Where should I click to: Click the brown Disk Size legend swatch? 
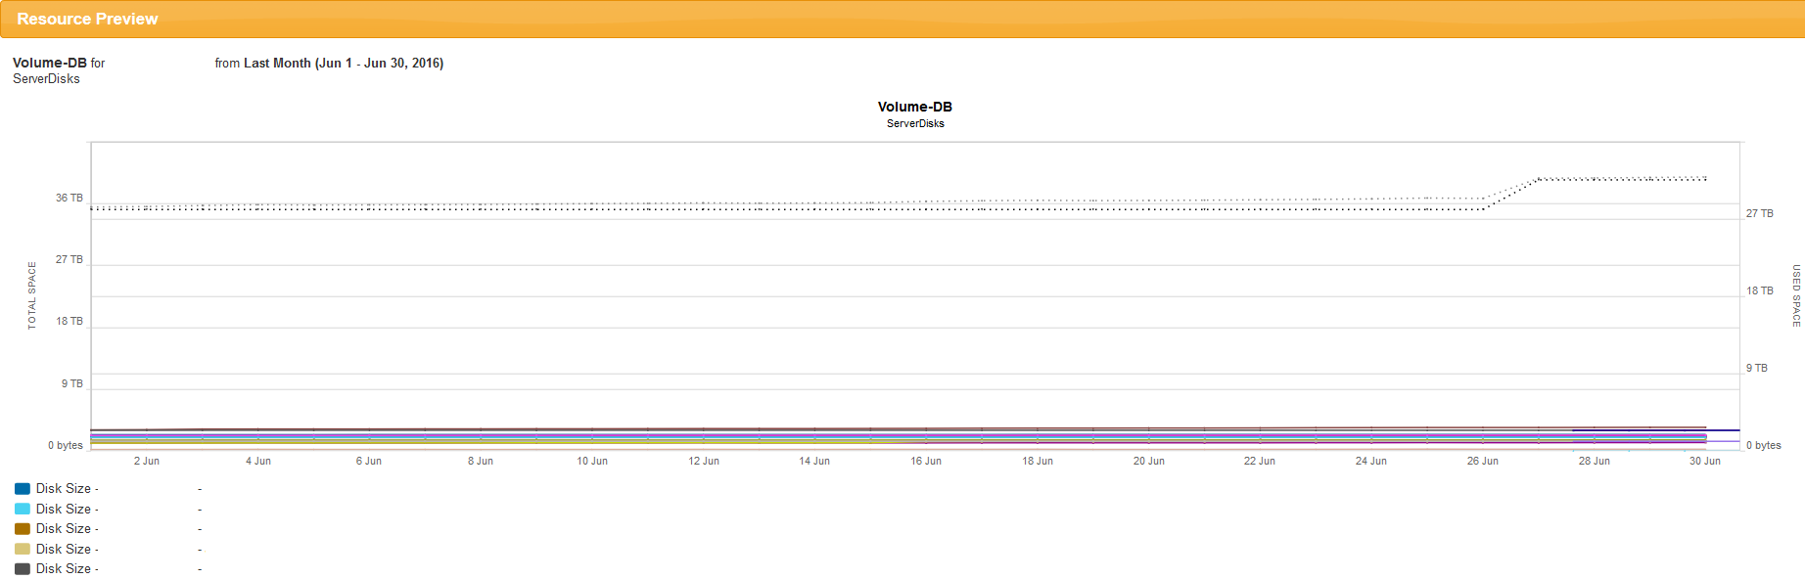coord(23,529)
